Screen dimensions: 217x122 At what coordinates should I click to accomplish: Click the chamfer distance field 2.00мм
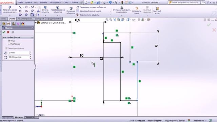pyautogui.click(x=19, y=53)
